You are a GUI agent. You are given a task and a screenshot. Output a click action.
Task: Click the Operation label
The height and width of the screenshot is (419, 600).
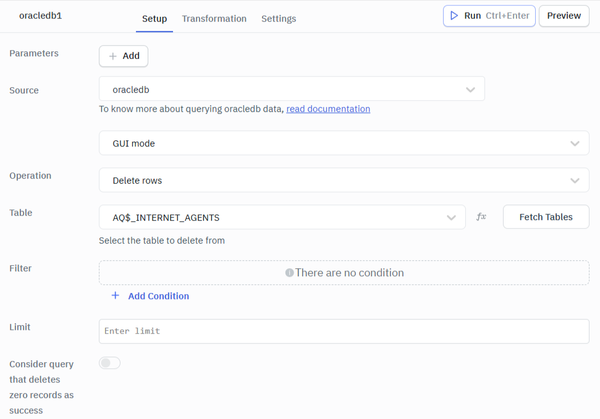coord(30,176)
